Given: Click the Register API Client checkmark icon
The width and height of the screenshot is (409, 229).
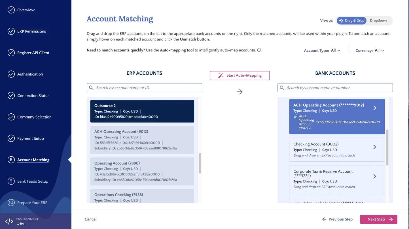Looking at the screenshot, I should [x=11, y=53].
